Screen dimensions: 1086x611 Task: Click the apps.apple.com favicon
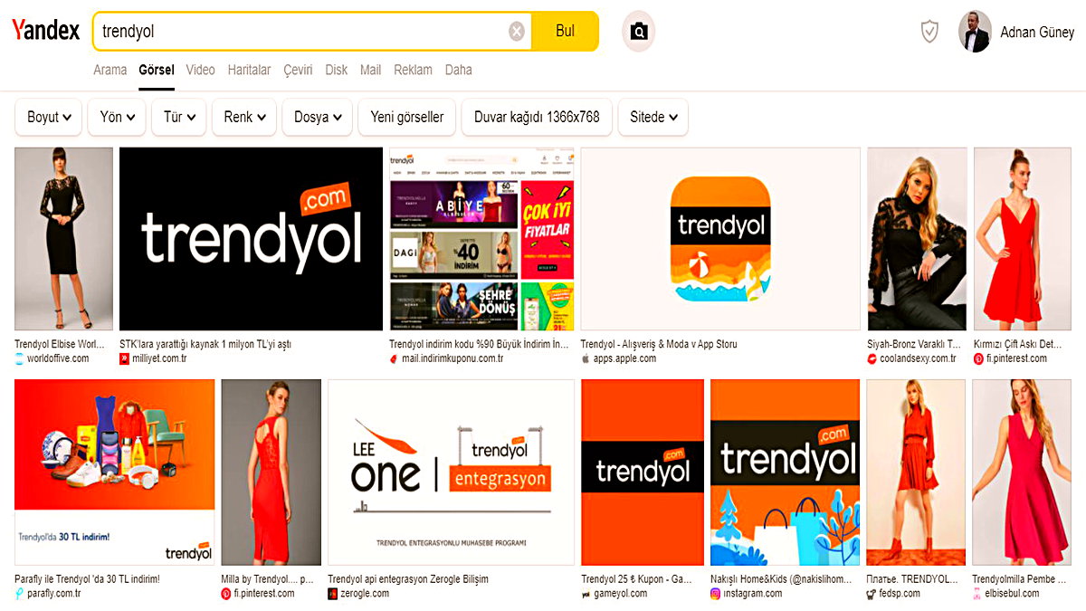[x=586, y=358]
